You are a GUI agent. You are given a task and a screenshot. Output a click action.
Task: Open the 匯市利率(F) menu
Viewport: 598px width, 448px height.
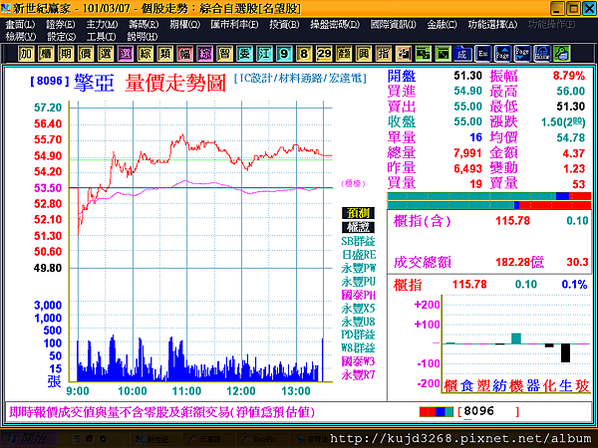[x=234, y=24]
